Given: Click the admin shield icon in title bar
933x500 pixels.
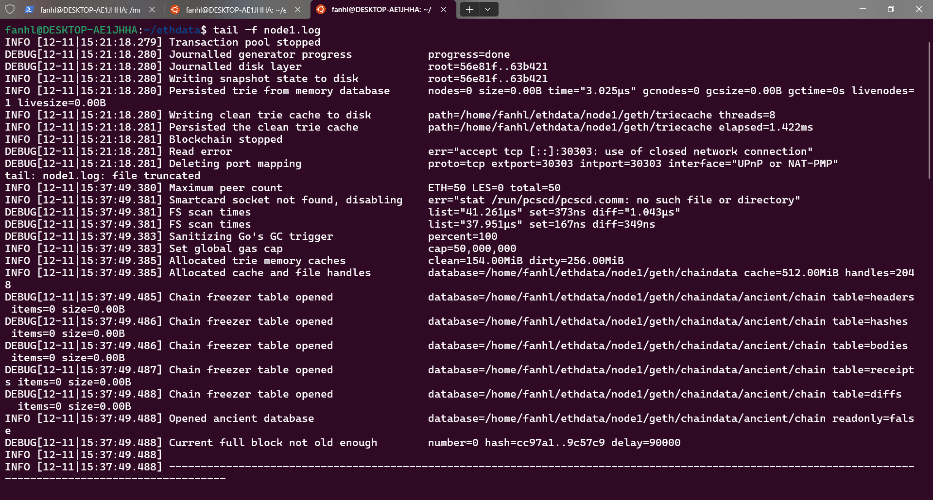Looking at the screenshot, I should 10,9.
